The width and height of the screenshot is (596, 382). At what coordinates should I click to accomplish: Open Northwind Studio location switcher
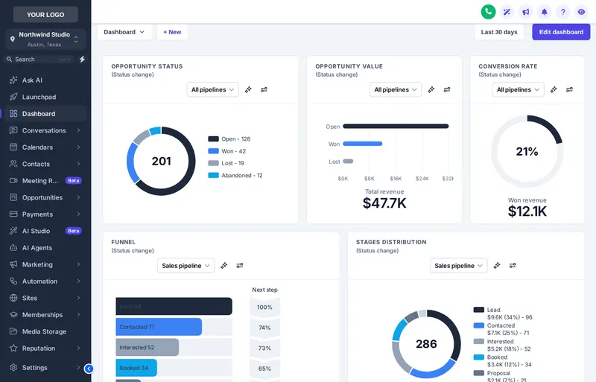pyautogui.click(x=45, y=39)
